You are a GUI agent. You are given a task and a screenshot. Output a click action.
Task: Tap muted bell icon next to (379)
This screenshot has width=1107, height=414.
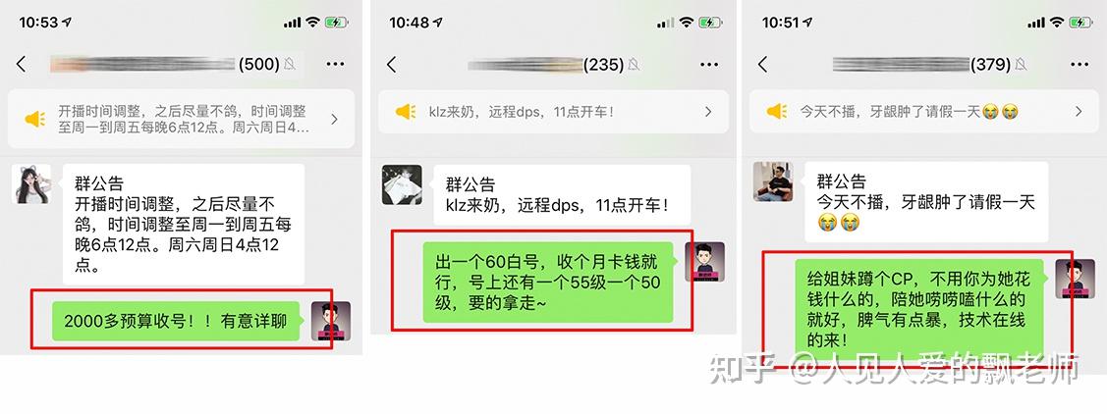(1021, 65)
